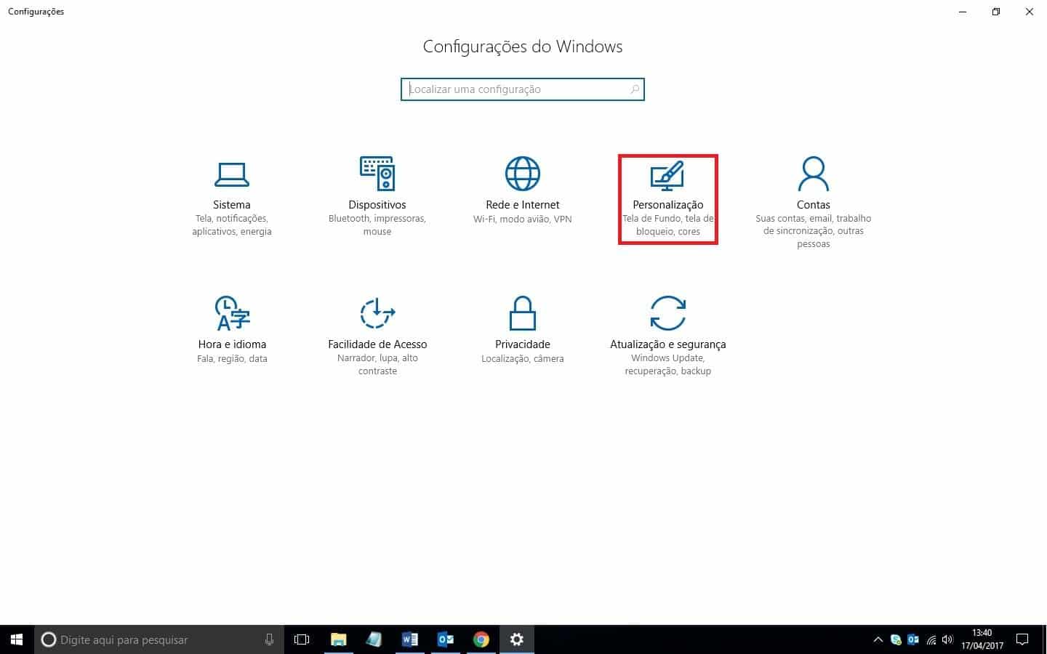Open Task View from the taskbar
The width and height of the screenshot is (1047, 654).
pyautogui.click(x=301, y=639)
